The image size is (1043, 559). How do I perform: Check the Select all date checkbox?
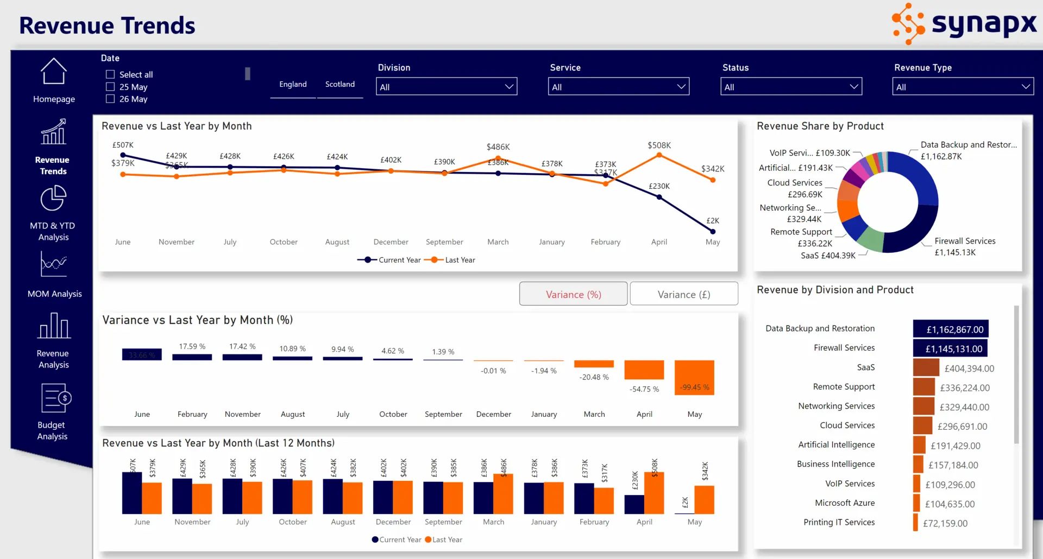[x=110, y=74]
